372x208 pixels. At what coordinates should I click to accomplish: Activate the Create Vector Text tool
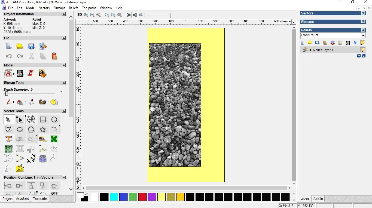click(8, 139)
